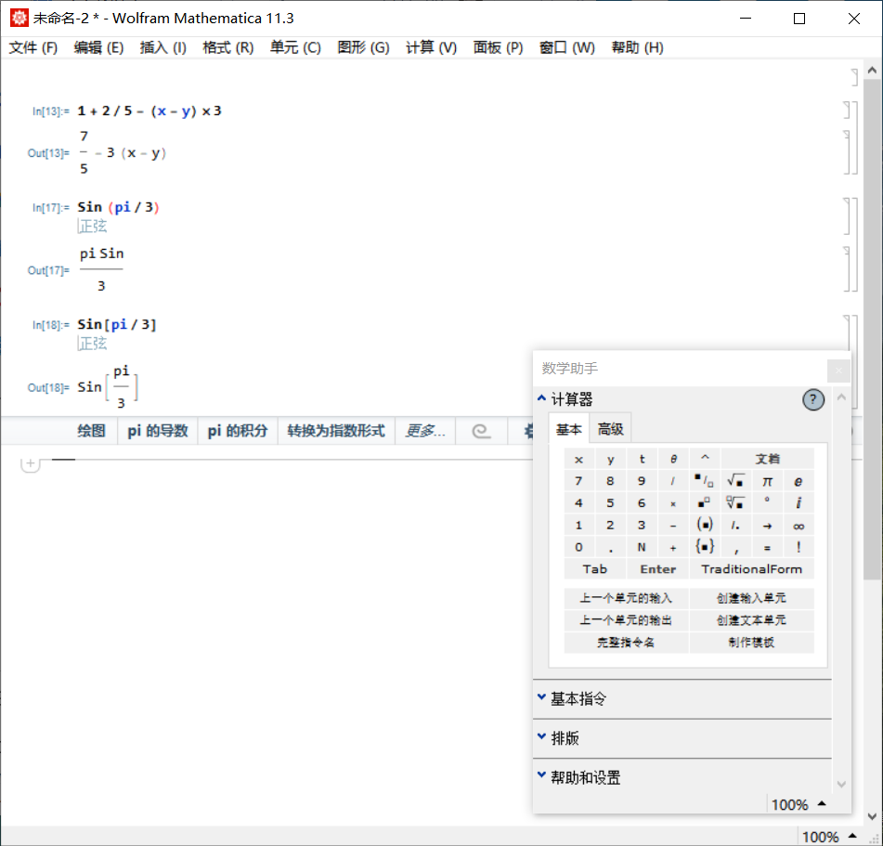
Task: Insert the constant e from the palette
Action: [798, 480]
